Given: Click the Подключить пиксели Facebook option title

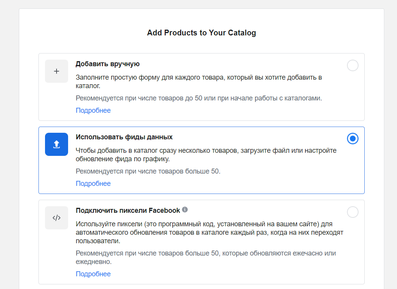Looking at the screenshot, I should pyautogui.click(x=128, y=210).
